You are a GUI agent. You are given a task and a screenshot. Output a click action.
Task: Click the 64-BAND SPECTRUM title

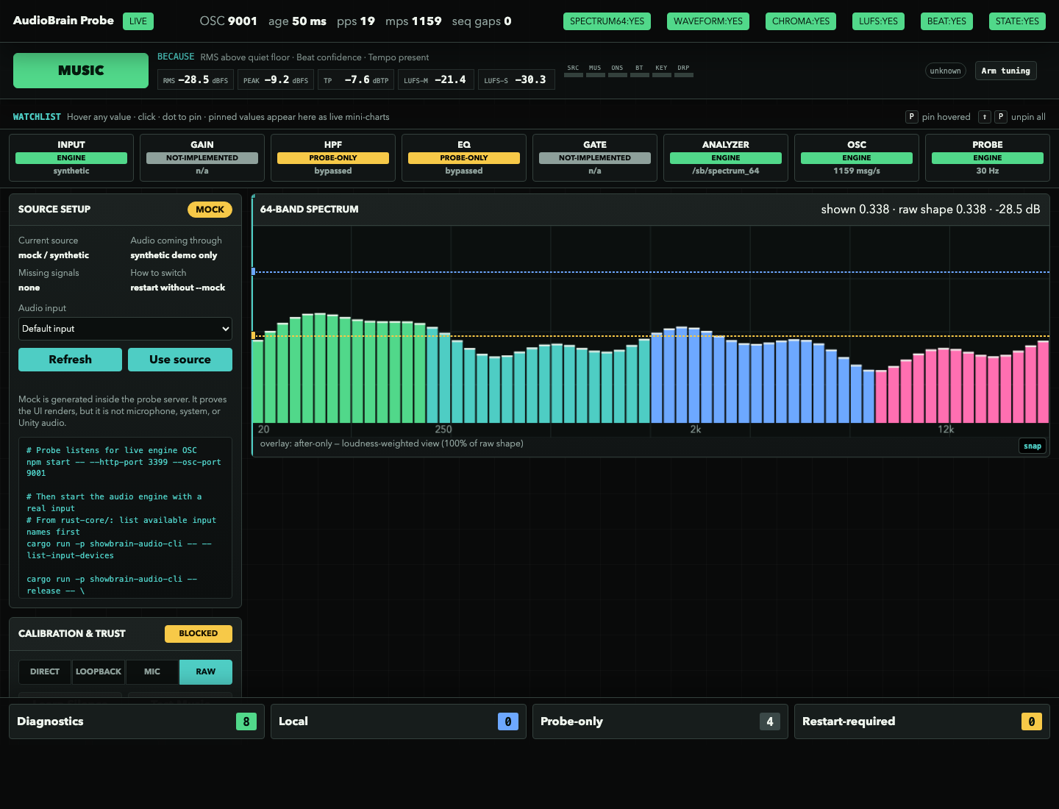pos(310,209)
